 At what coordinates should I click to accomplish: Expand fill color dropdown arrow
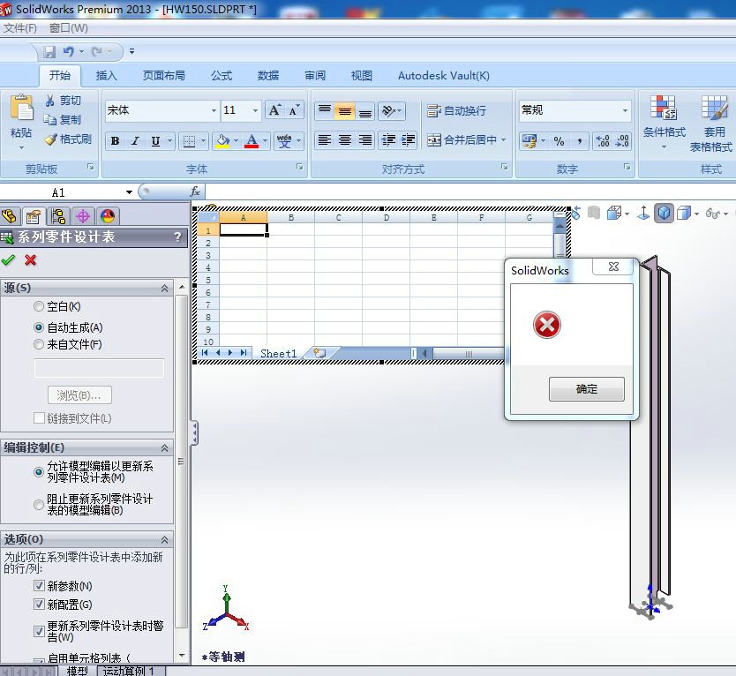tap(236, 141)
